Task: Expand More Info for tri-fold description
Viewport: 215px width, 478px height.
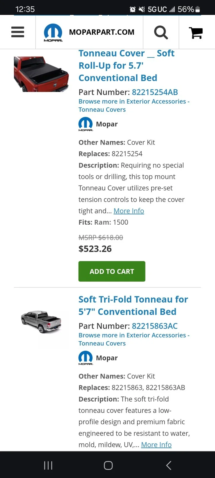Action: [156, 445]
